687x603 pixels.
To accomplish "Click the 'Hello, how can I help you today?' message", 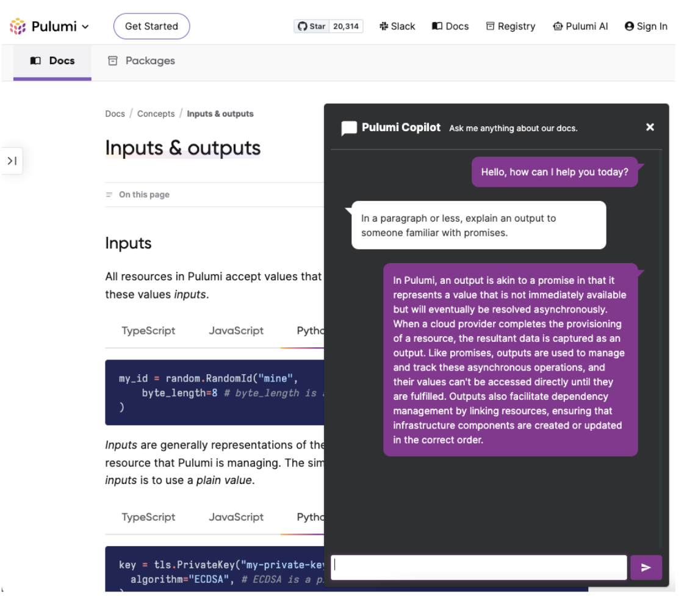I will (554, 172).
